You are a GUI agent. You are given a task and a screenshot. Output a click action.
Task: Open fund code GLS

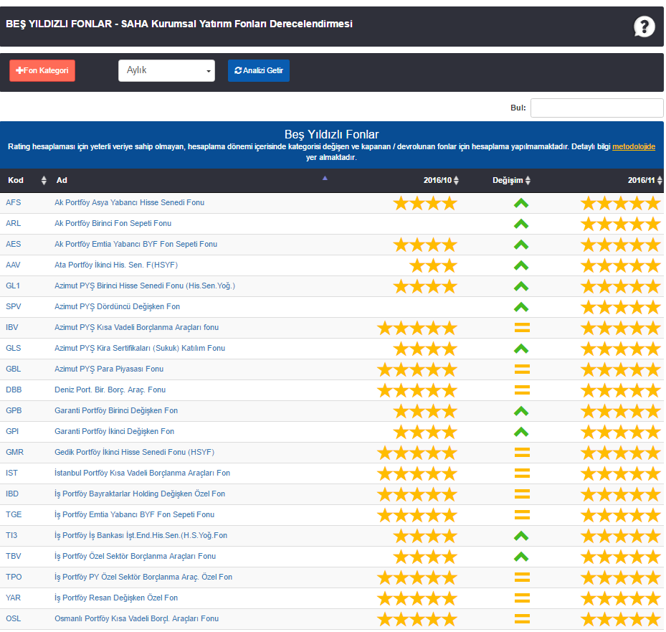click(13, 348)
